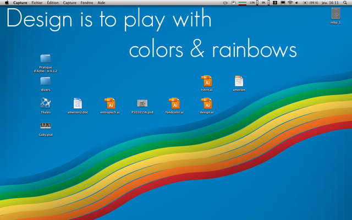Screen dimensions: 352x220
Task: Click the 13% usage monitor indicator
Action: (254, 3)
